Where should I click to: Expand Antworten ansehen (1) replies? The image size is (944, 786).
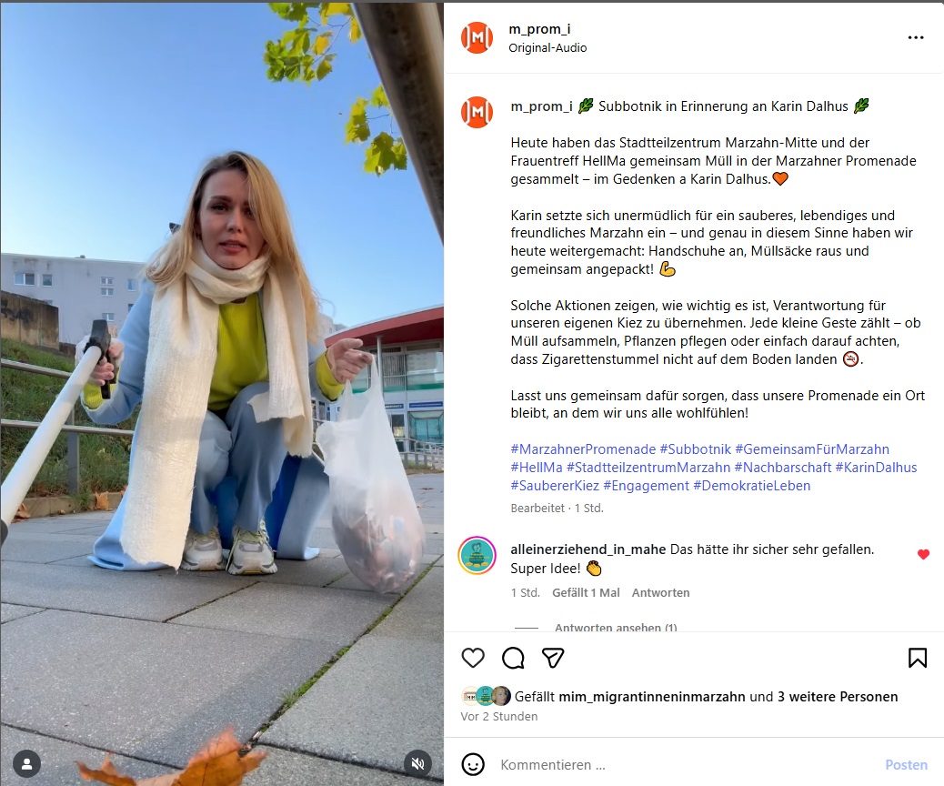616,627
